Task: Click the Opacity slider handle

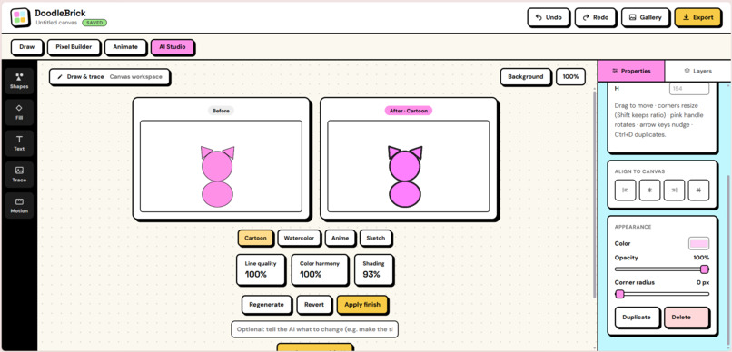Action: pyautogui.click(x=705, y=269)
